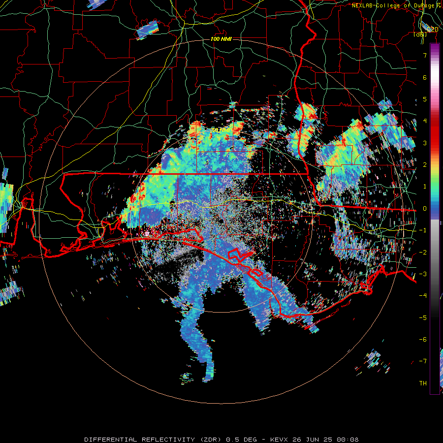Click the positive 3 value on the color scale
The height and width of the screenshot is (443, 443).
(425, 143)
